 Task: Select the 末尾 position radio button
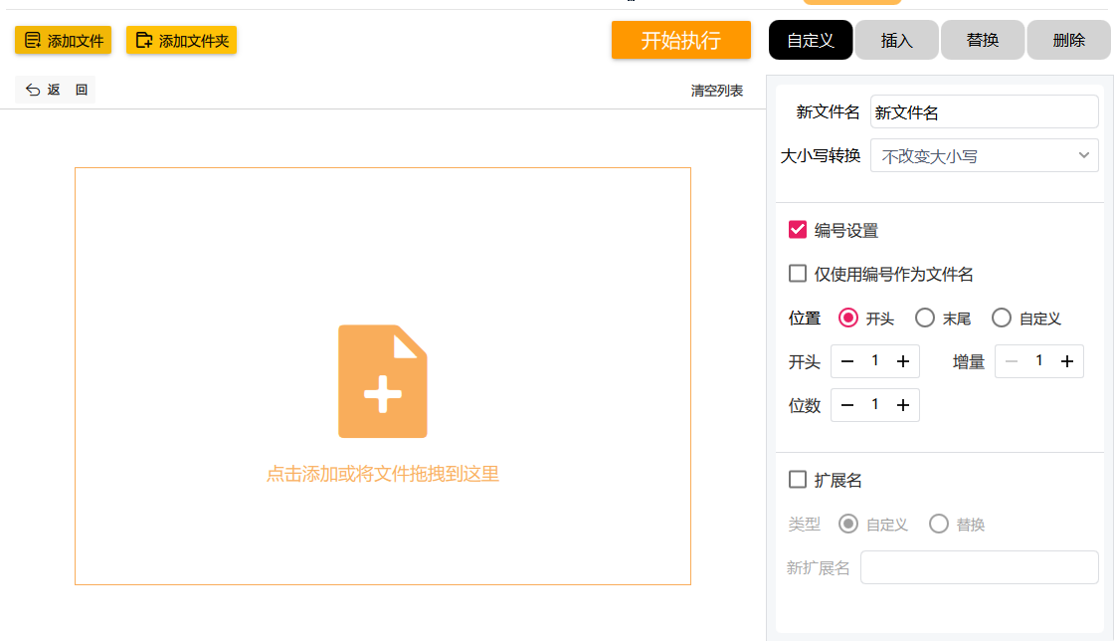925,318
